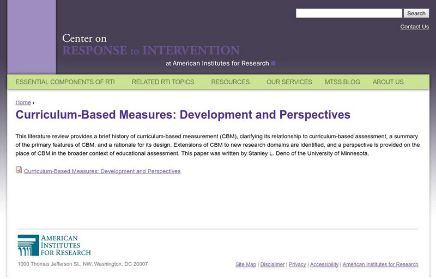Open the Privacy footer link

point(297,264)
